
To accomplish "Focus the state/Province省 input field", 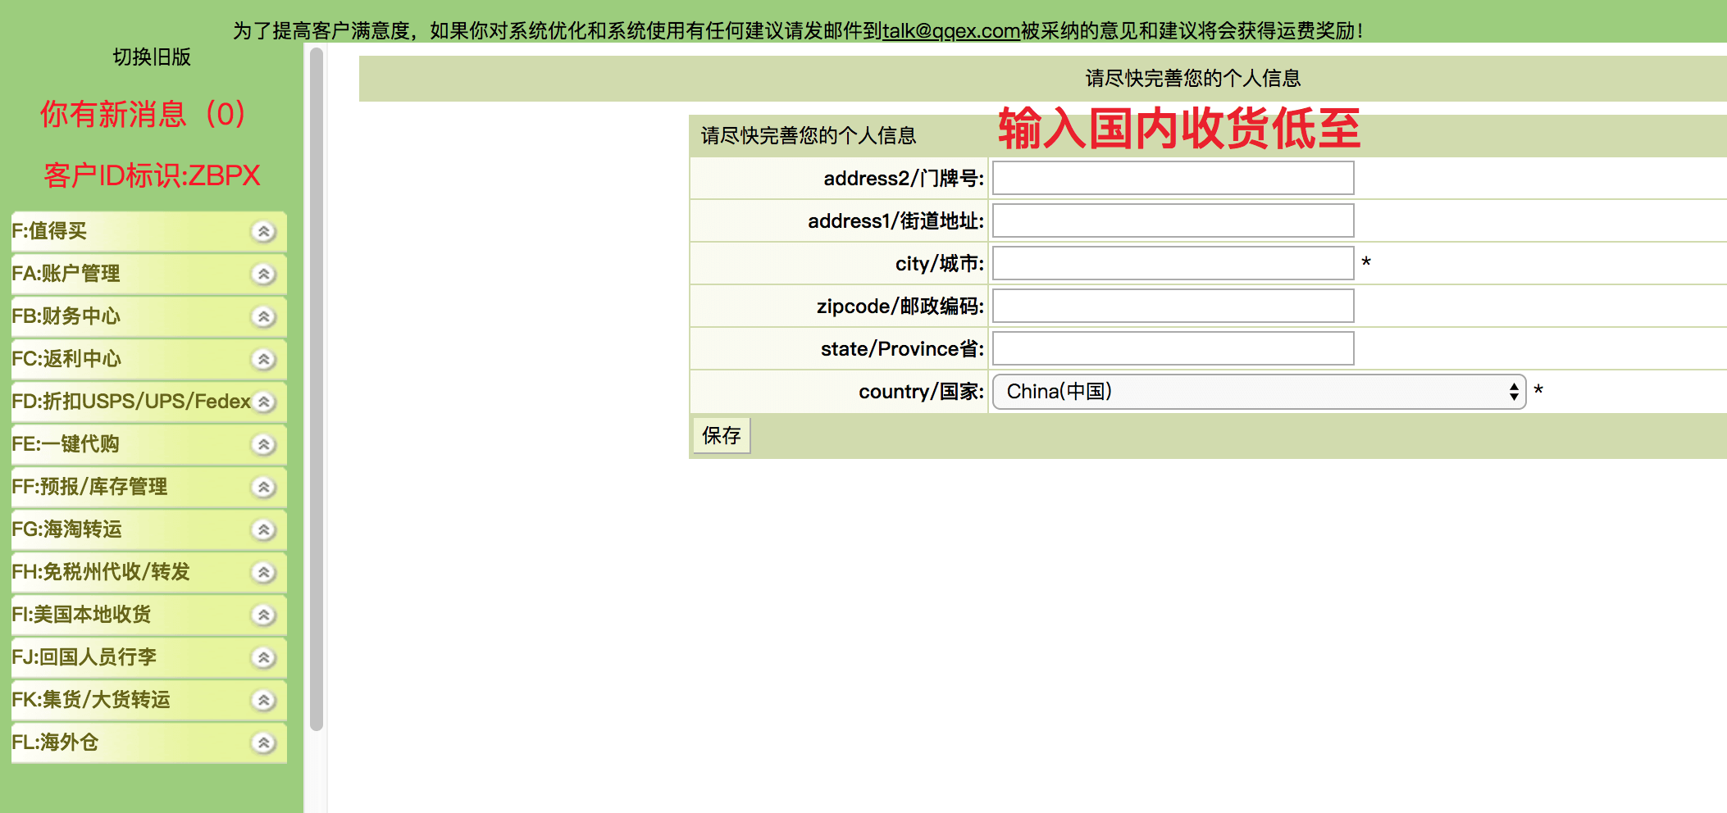I will click(x=1173, y=348).
